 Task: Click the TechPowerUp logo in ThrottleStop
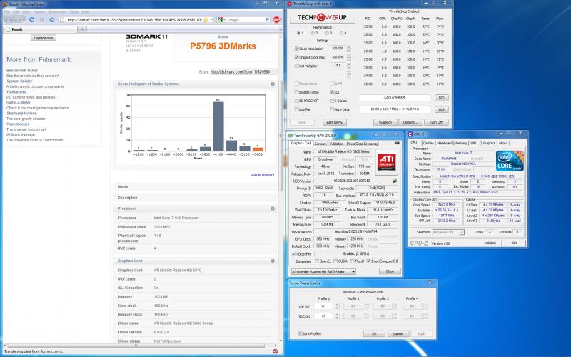click(x=323, y=17)
